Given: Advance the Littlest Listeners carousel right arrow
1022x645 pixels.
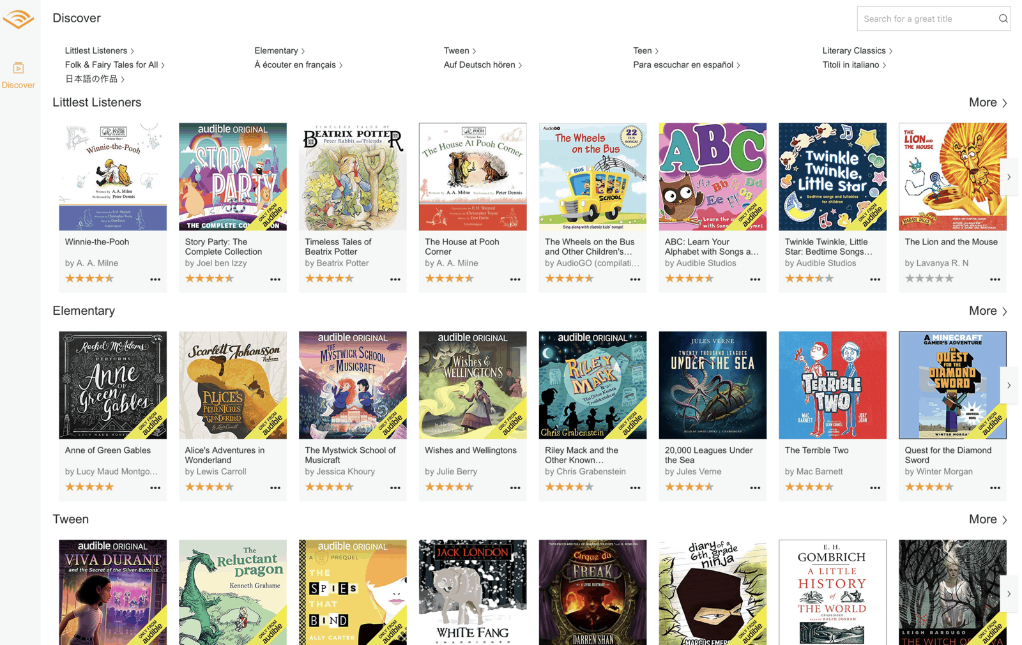Looking at the screenshot, I should click(1009, 177).
